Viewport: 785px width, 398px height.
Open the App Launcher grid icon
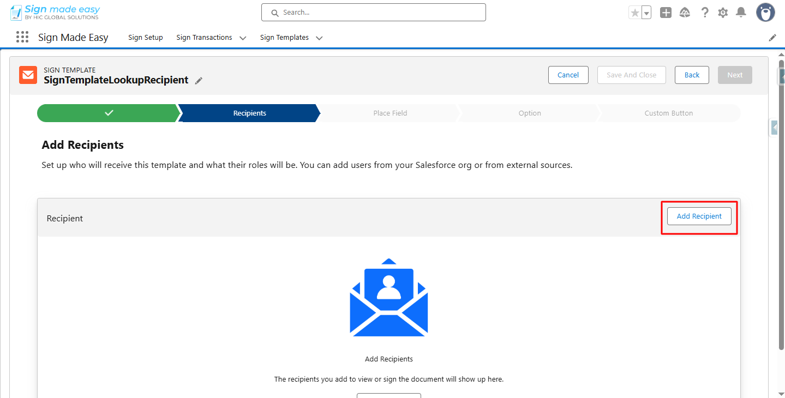point(22,37)
